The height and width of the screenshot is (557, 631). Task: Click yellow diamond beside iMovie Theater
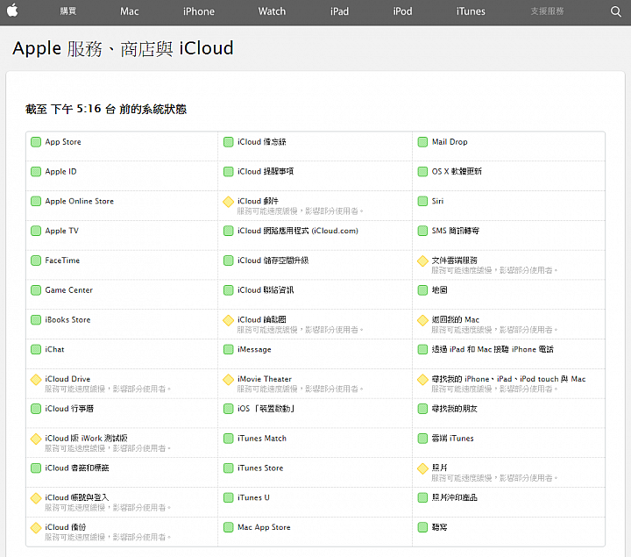[228, 380]
